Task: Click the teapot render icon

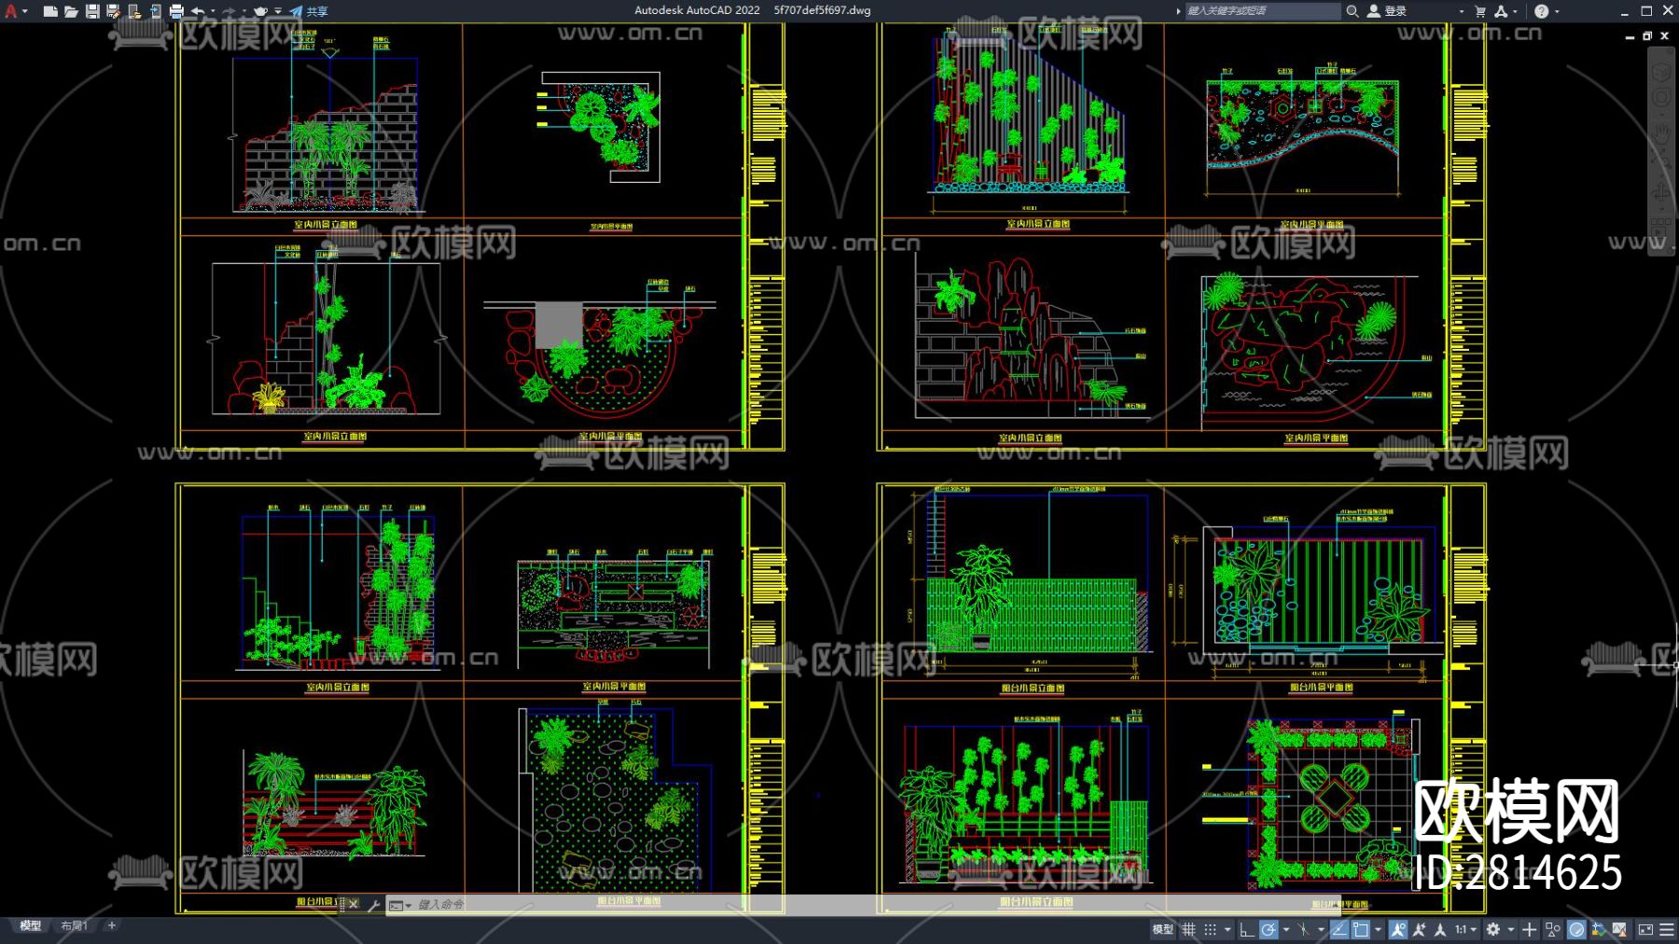Action: tap(260, 11)
